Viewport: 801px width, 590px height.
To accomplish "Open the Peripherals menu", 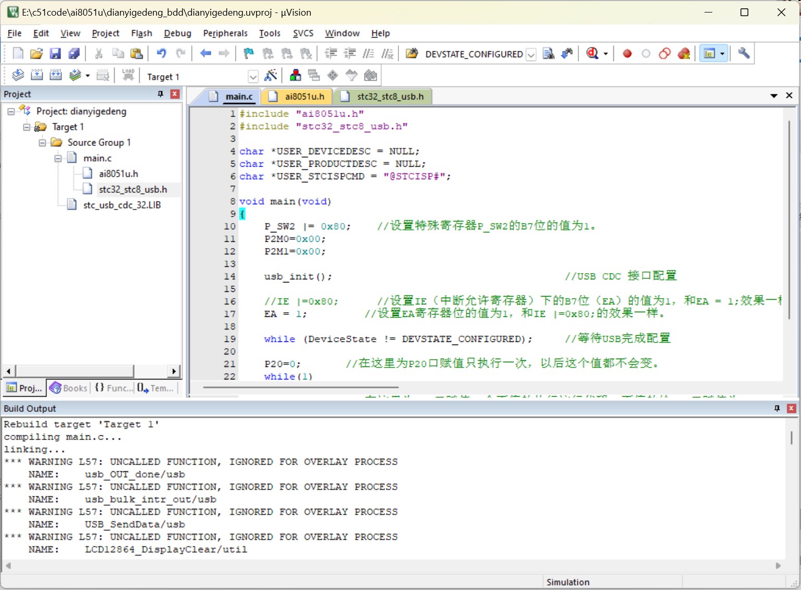I will coord(225,33).
